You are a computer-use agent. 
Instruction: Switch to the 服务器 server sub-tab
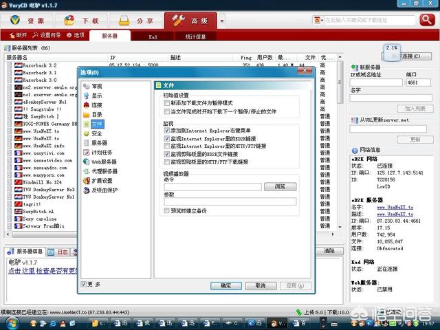(110, 36)
